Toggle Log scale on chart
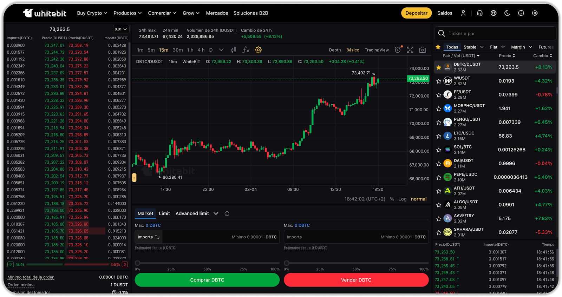This screenshot has height=297, width=562. click(402, 199)
